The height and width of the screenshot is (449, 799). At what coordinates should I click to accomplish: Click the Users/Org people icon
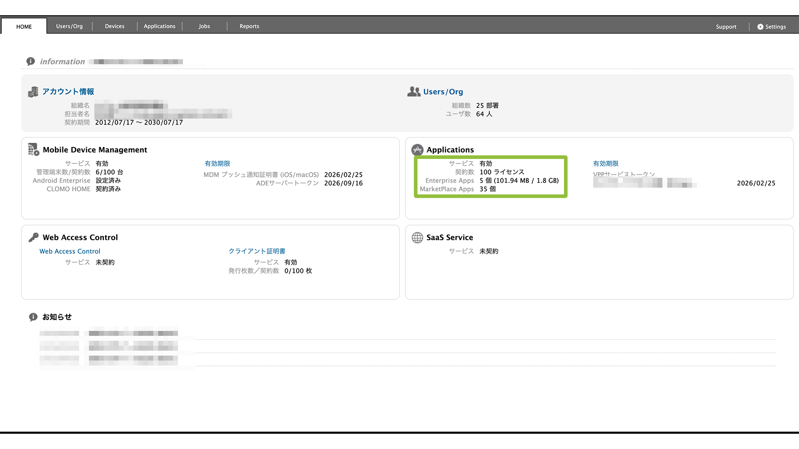point(413,92)
